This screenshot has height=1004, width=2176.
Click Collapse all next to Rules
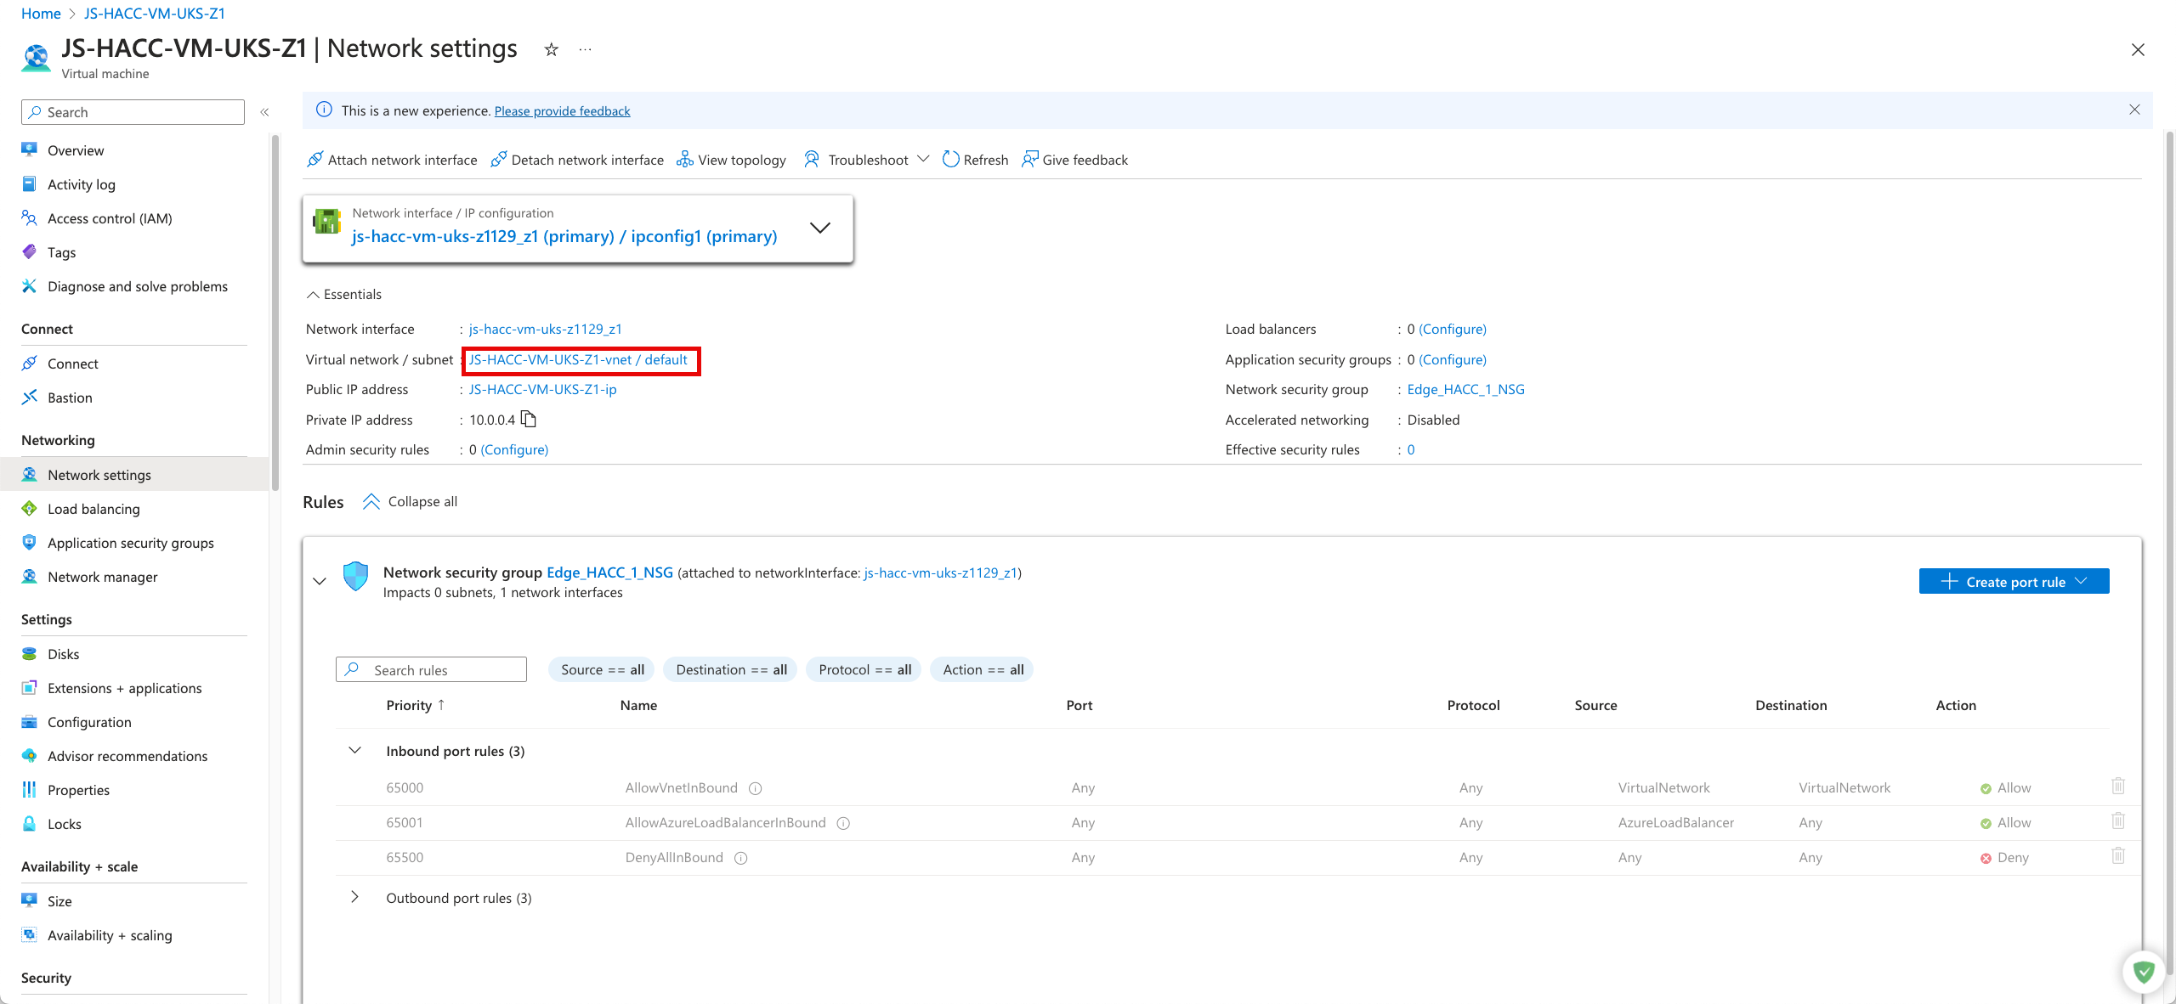click(410, 501)
